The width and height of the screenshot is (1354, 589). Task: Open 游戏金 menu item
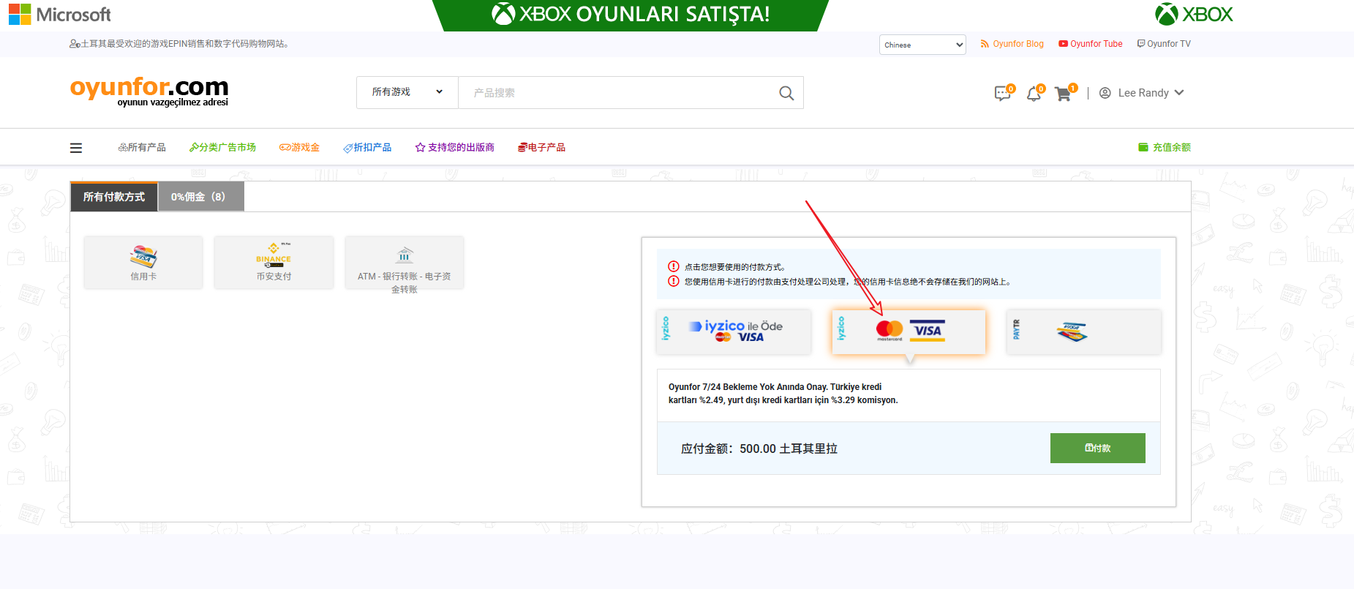(x=299, y=148)
